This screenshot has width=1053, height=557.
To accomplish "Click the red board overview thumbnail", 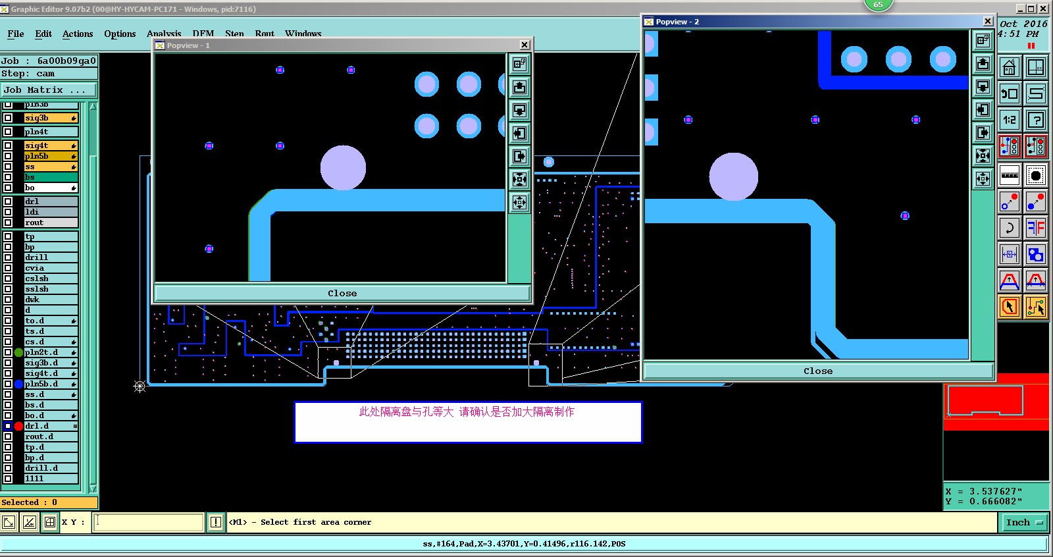I will click(996, 402).
